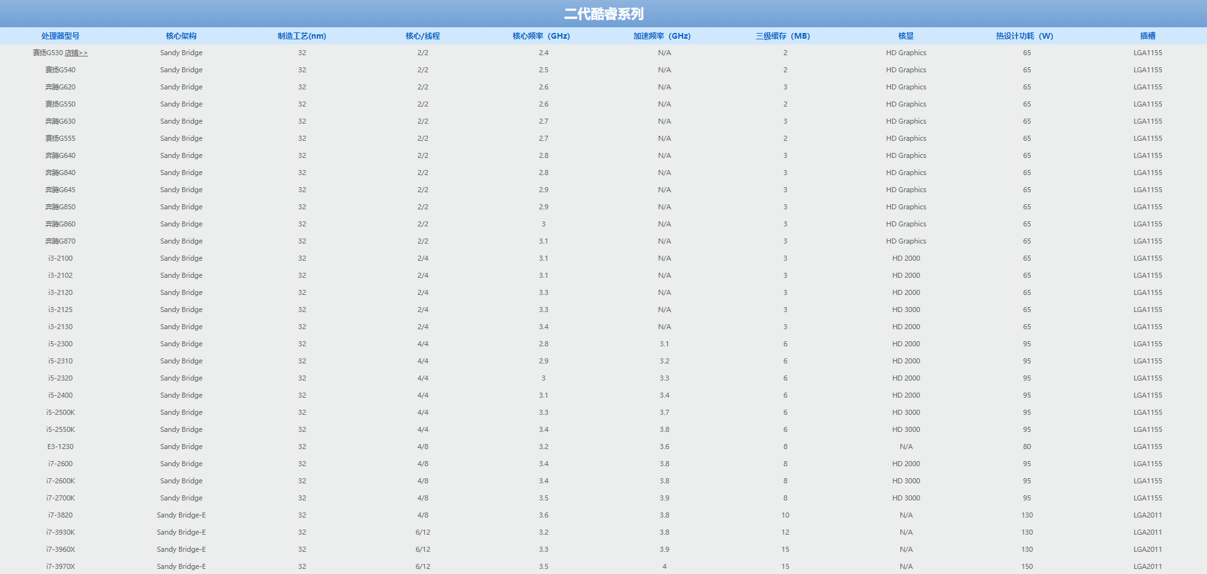The height and width of the screenshot is (574, 1207).
Task: Click the 制造工艺(nm) column header
Action: [x=302, y=36]
